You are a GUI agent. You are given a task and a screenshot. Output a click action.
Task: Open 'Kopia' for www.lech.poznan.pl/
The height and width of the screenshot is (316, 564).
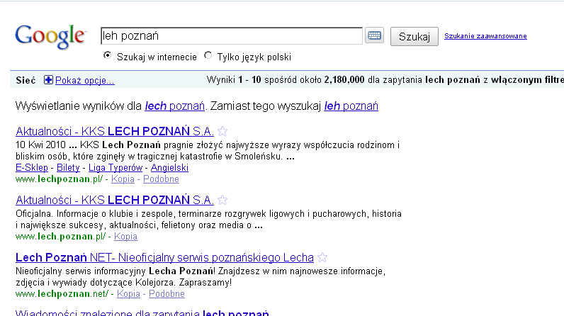(x=125, y=236)
